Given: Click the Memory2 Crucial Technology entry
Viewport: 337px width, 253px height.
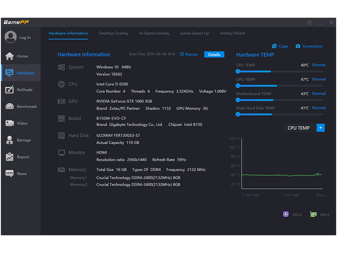Looking at the screenshot, I should click(x=138, y=185).
